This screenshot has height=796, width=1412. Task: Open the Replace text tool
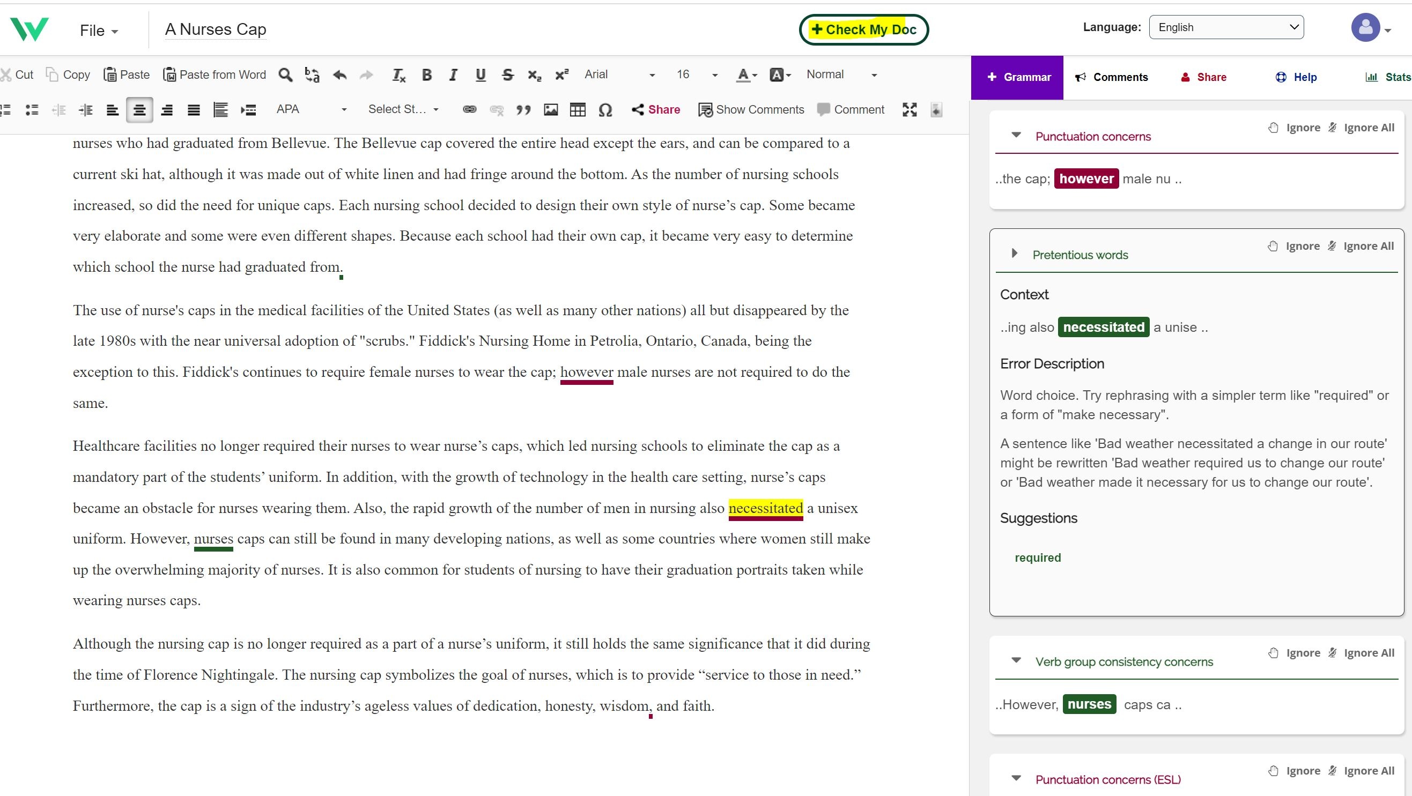[x=313, y=75]
